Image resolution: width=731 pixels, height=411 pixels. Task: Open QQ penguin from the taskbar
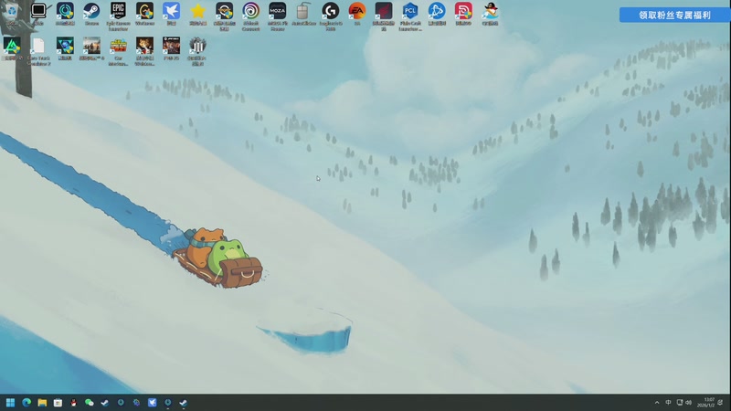(x=74, y=403)
